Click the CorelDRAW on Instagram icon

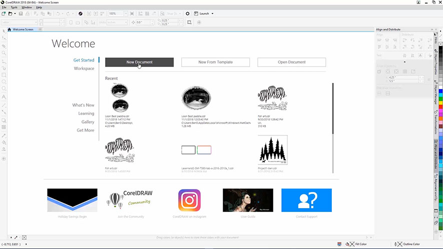coord(189,200)
